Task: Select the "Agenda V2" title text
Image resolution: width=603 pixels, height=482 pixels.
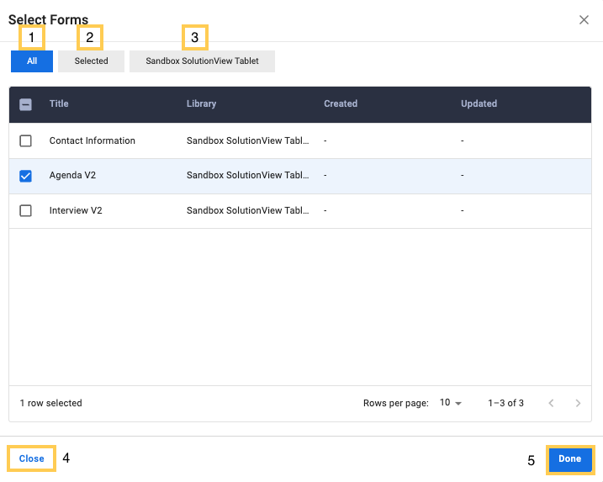Action: 72,176
